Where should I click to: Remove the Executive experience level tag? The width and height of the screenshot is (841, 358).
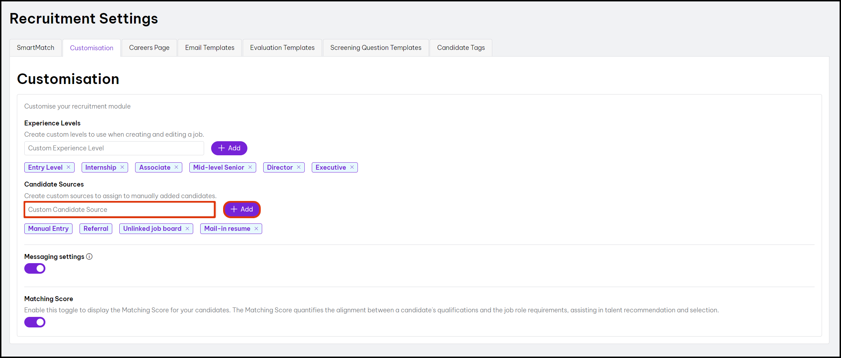(352, 167)
